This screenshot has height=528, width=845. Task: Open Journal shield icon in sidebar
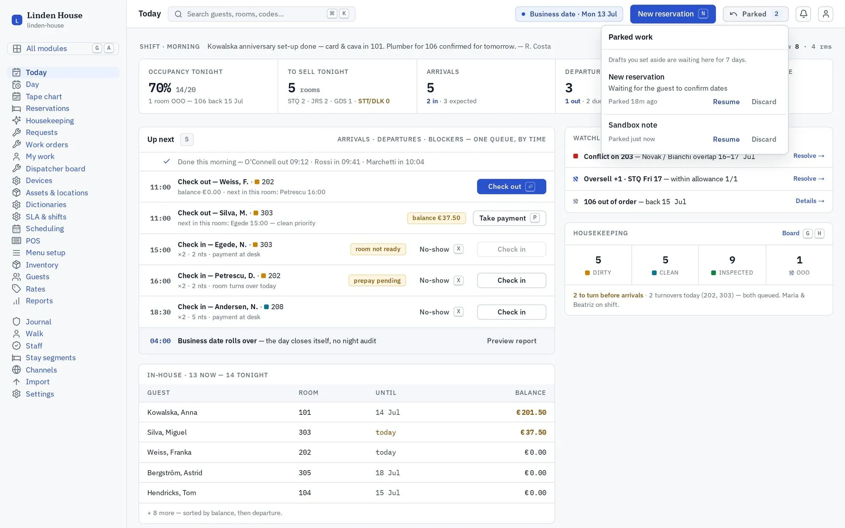point(16,322)
